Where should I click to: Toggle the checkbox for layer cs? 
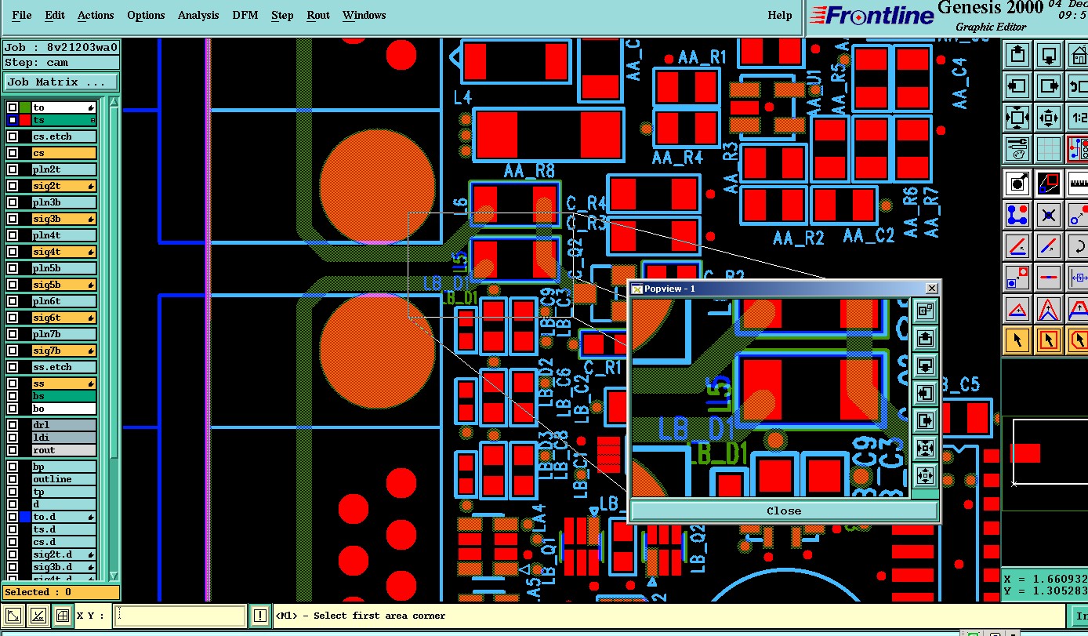[12, 153]
